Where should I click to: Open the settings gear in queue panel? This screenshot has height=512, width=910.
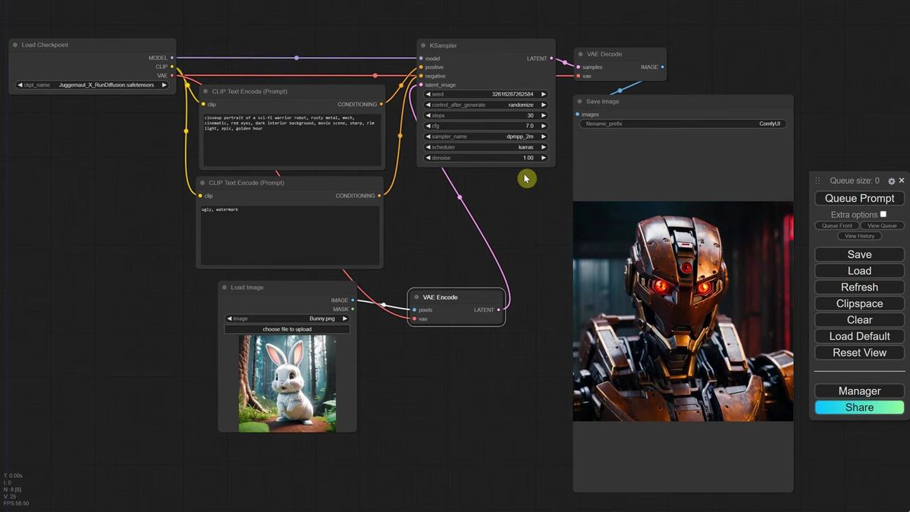[x=891, y=181]
